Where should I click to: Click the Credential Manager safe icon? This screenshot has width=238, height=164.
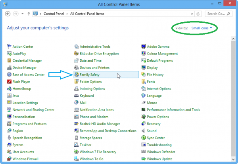[x=9, y=61]
